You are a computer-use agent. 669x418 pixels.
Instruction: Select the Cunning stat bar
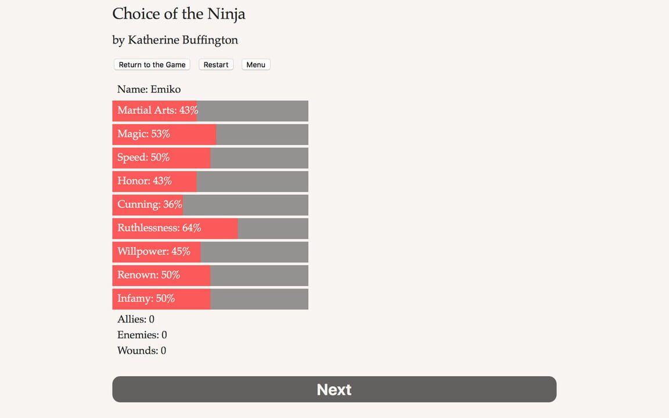(x=210, y=204)
